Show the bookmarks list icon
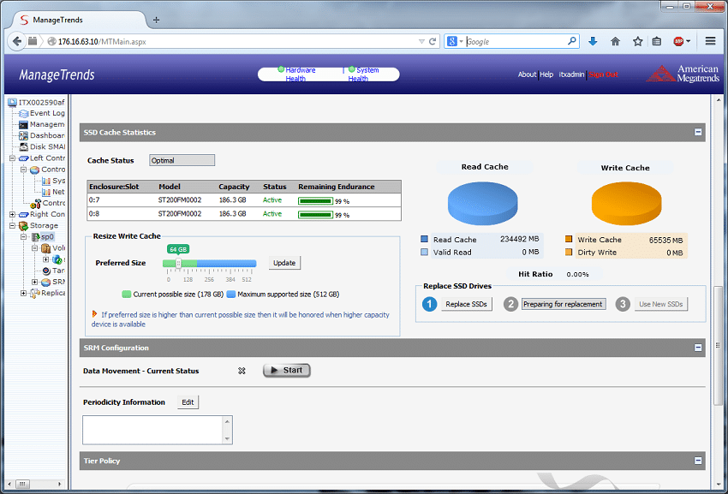The width and height of the screenshot is (728, 494). pyautogui.click(x=657, y=41)
